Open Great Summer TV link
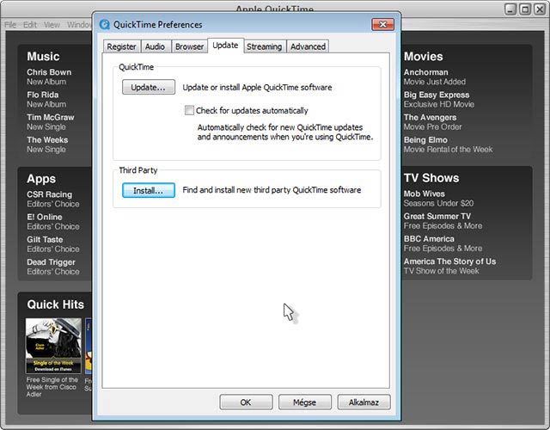Image resolution: width=550 pixels, height=430 pixels. (x=443, y=221)
